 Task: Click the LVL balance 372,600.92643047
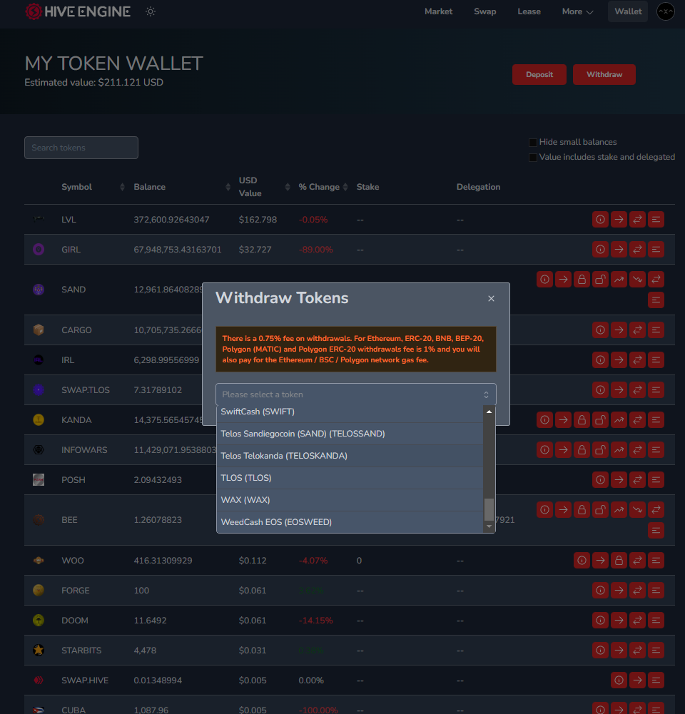(x=171, y=220)
